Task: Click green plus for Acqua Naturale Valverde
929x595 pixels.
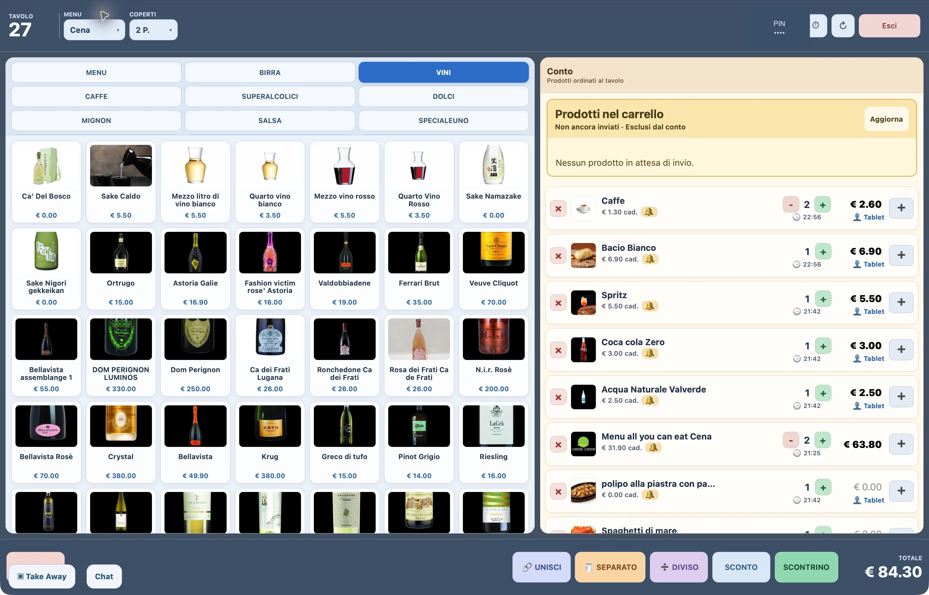Action: [x=823, y=393]
